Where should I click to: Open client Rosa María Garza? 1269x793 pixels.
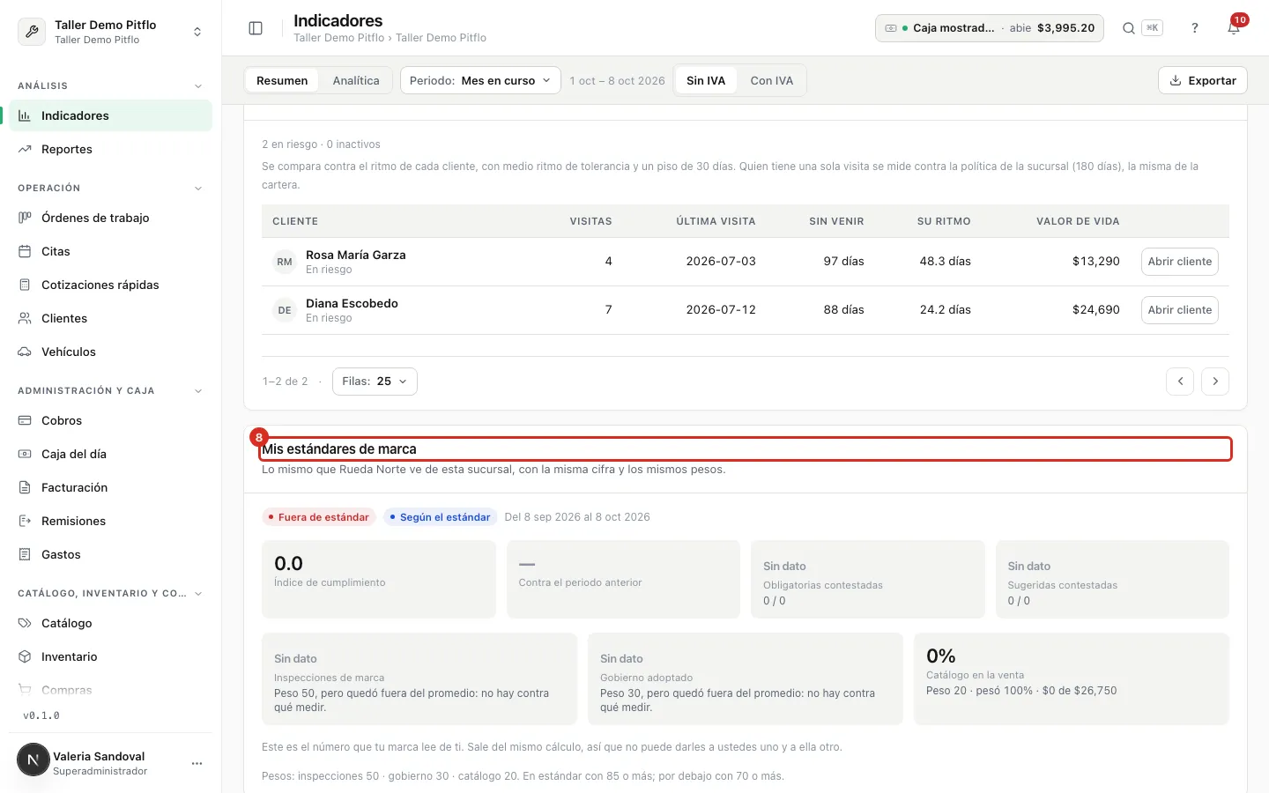(x=1180, y=262)
